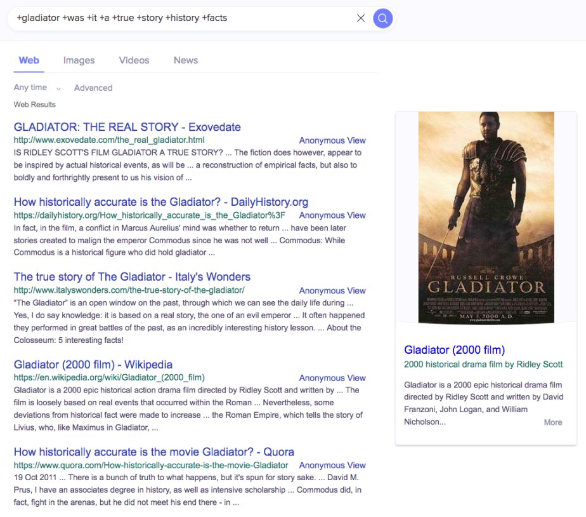Image resolution: width=586 pixels, height=517 pixels.
Task: Open the Advanced search options
Action: (x=93, y=88)
